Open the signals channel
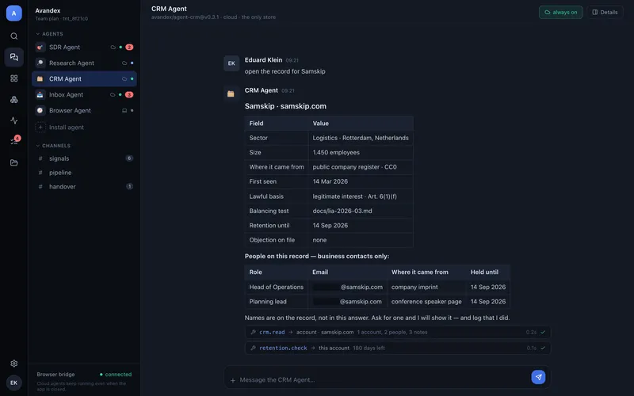This screenshot has height=396, width=634. (x=84, y=158)
